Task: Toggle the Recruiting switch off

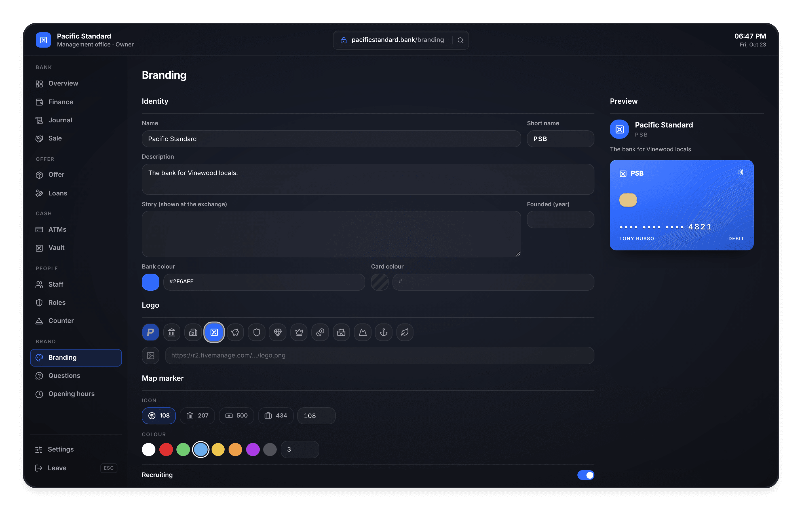Action: [586, 475]
